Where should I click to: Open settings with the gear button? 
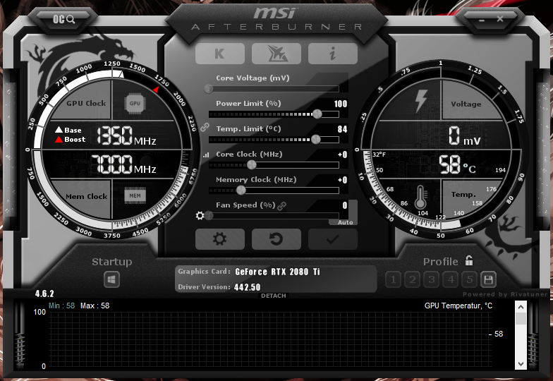220,238
